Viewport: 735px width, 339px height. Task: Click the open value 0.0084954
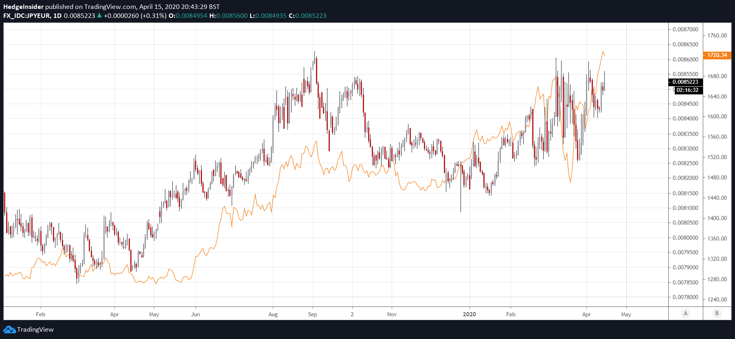point(191,16)
